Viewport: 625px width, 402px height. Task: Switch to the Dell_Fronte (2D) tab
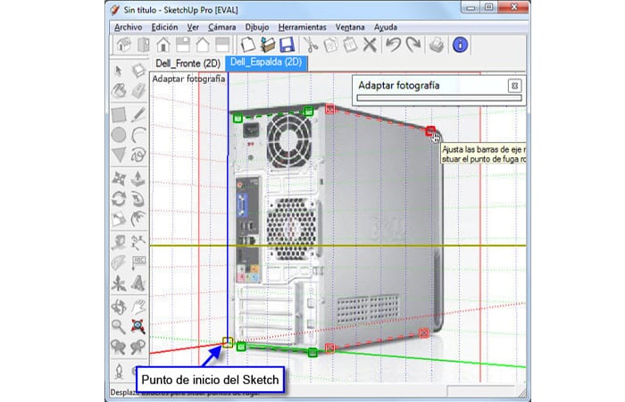[x=187, y=63]
